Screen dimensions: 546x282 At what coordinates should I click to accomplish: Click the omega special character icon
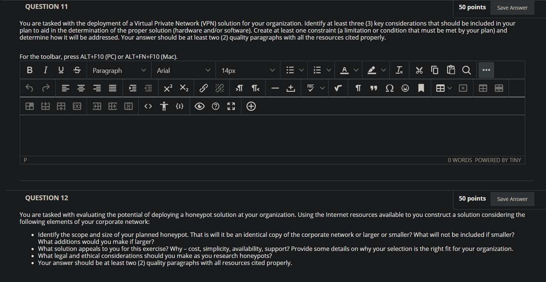(390, 88)
